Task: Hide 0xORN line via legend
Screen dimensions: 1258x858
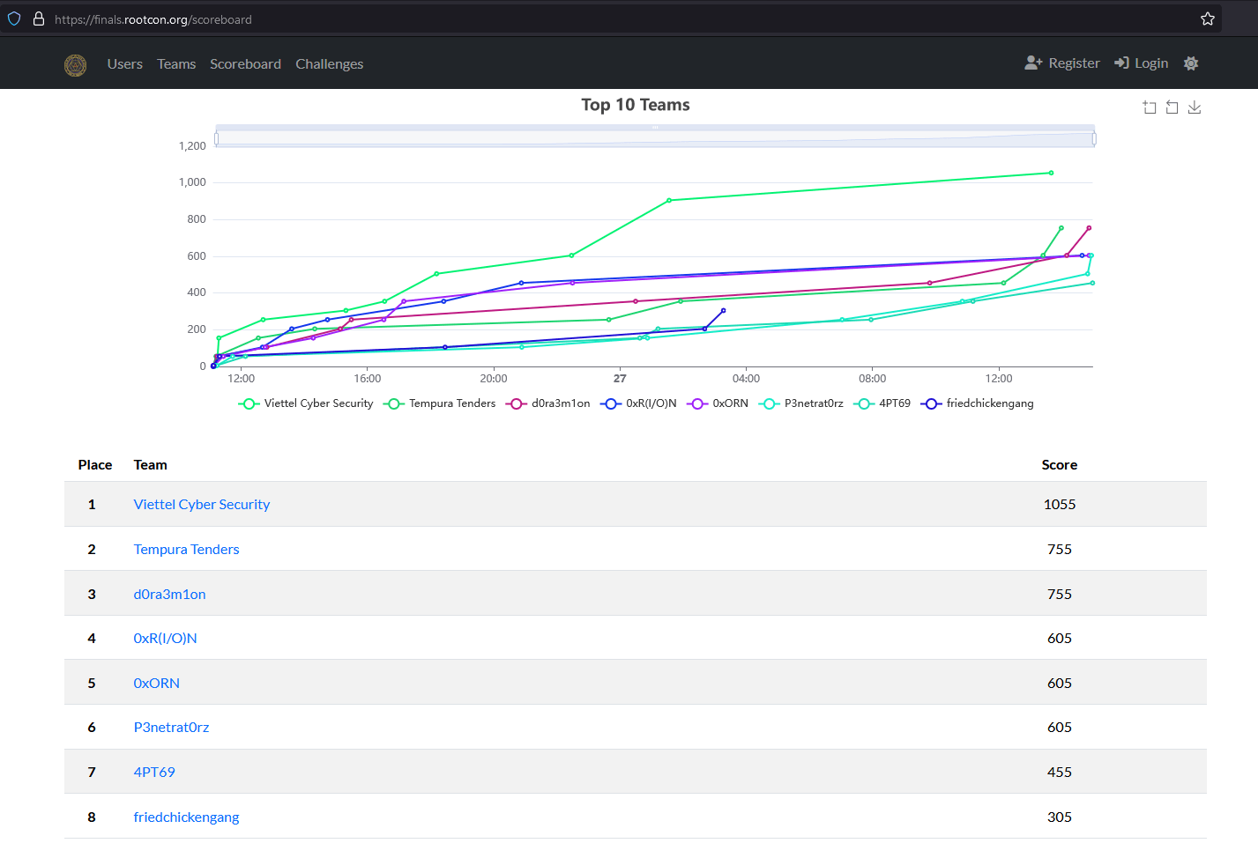Action: pyautogui.click(x=718, y=403)
